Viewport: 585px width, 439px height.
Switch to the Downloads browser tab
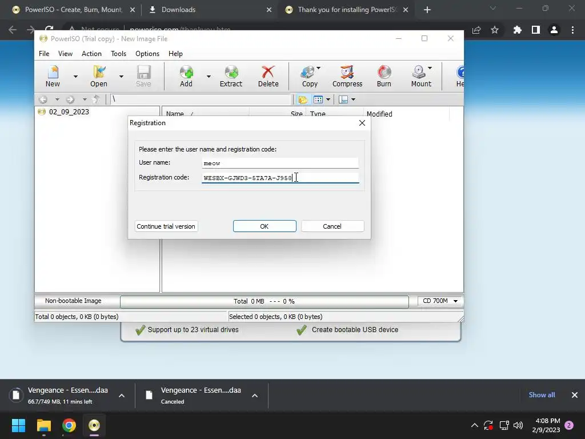(210, 10)
